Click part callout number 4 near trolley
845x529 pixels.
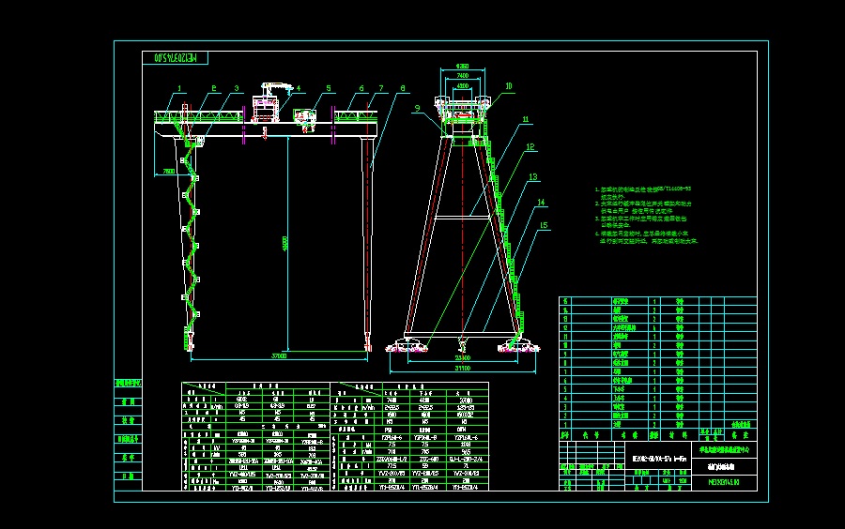pos(299,90)
